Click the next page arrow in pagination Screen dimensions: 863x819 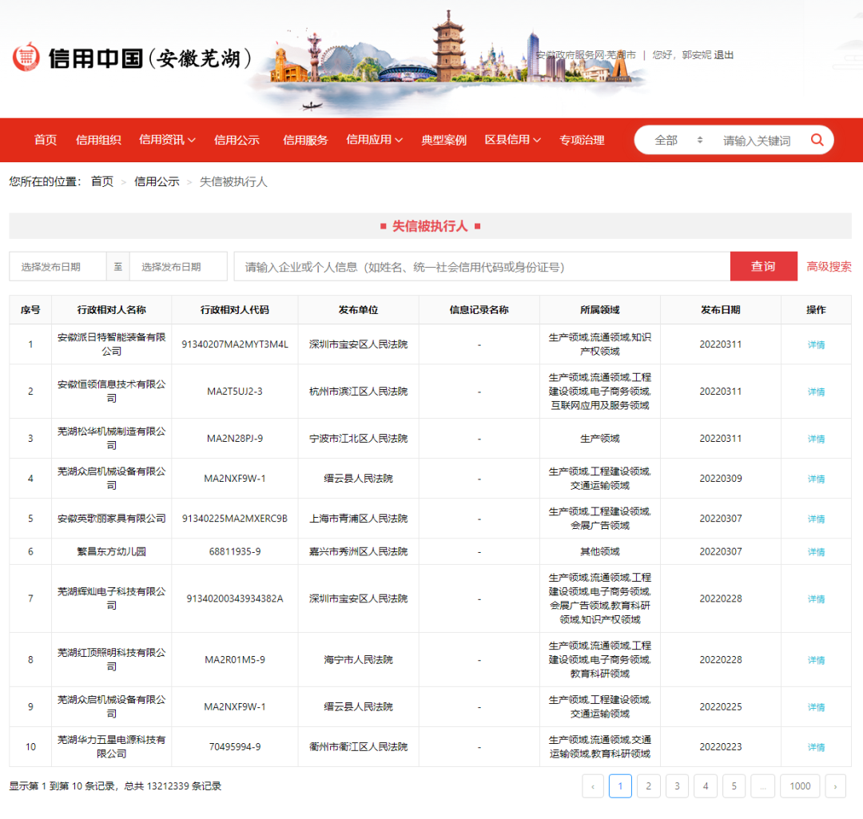coord(835,786)
